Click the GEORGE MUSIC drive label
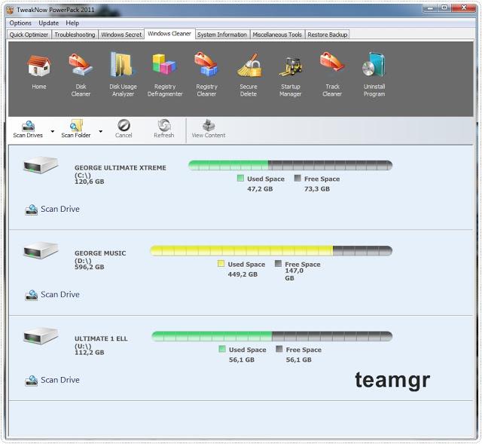 pos(100,253)
